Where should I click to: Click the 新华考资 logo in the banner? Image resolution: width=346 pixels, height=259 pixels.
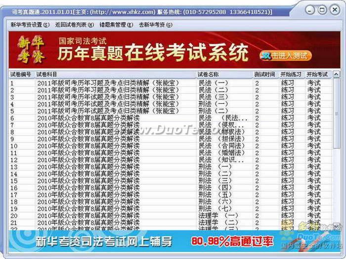(x=31, y=49)
